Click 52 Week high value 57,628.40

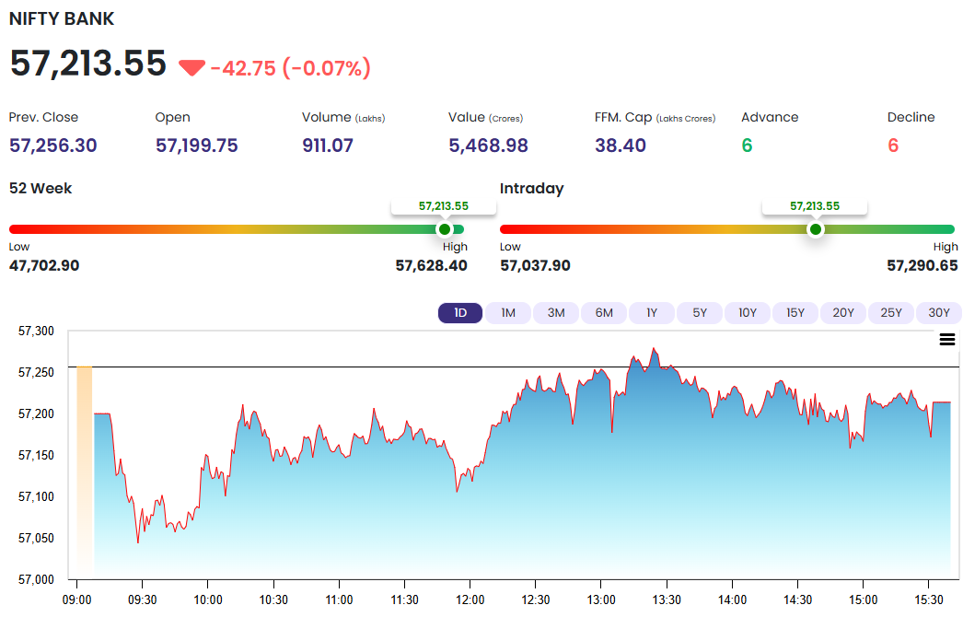431,265
